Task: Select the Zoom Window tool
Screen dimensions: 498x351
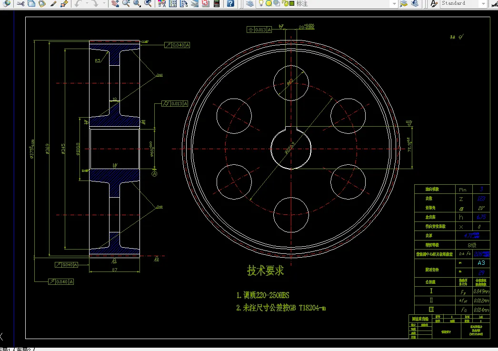Action: coord(137,3)
